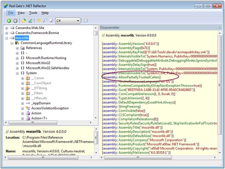
Task: Click the Microsoft.Win32.SafeHandles namespace braces icon
Action: 22,68
